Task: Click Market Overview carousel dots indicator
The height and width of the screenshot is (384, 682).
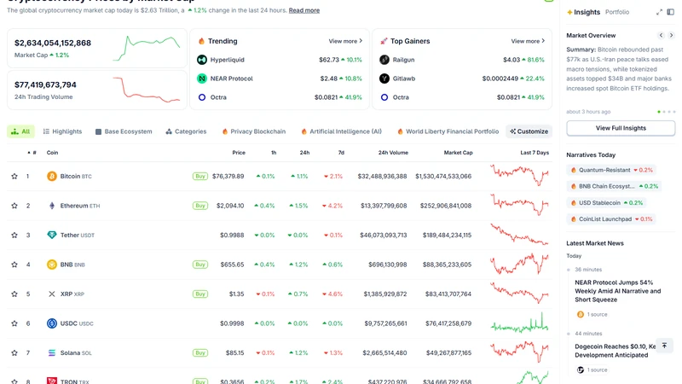Action: (667, 112)
